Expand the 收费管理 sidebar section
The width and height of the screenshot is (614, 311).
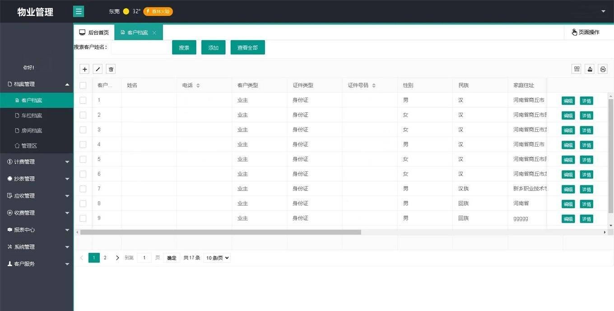[x=37, y=213]
